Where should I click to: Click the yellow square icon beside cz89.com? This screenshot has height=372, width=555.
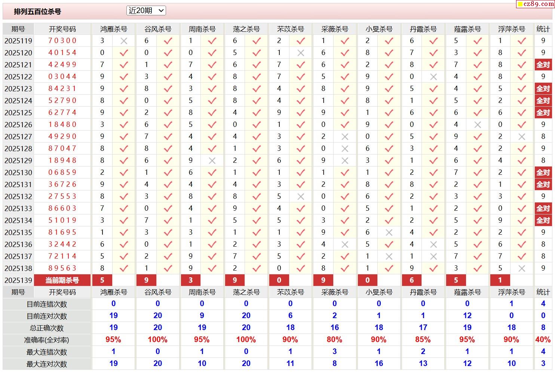point(519,4)
